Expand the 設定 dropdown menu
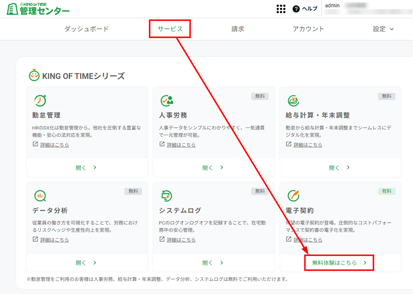 pos(383,29)
